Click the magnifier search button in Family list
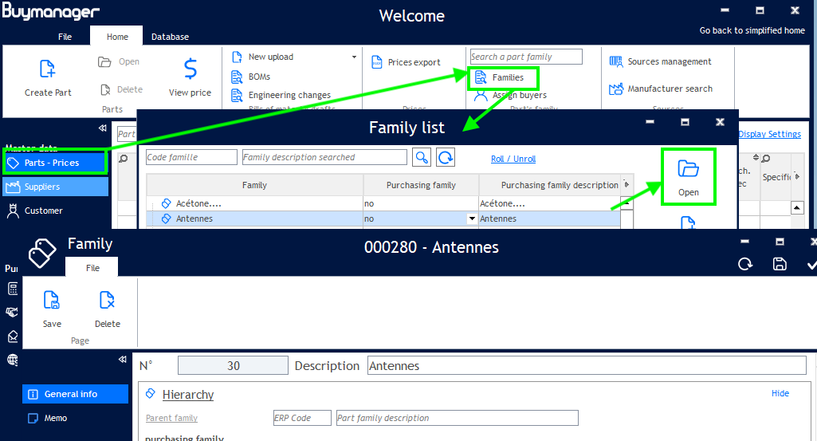Image resolution: width=817 pixels, height=441 pixels. (422, 157)
